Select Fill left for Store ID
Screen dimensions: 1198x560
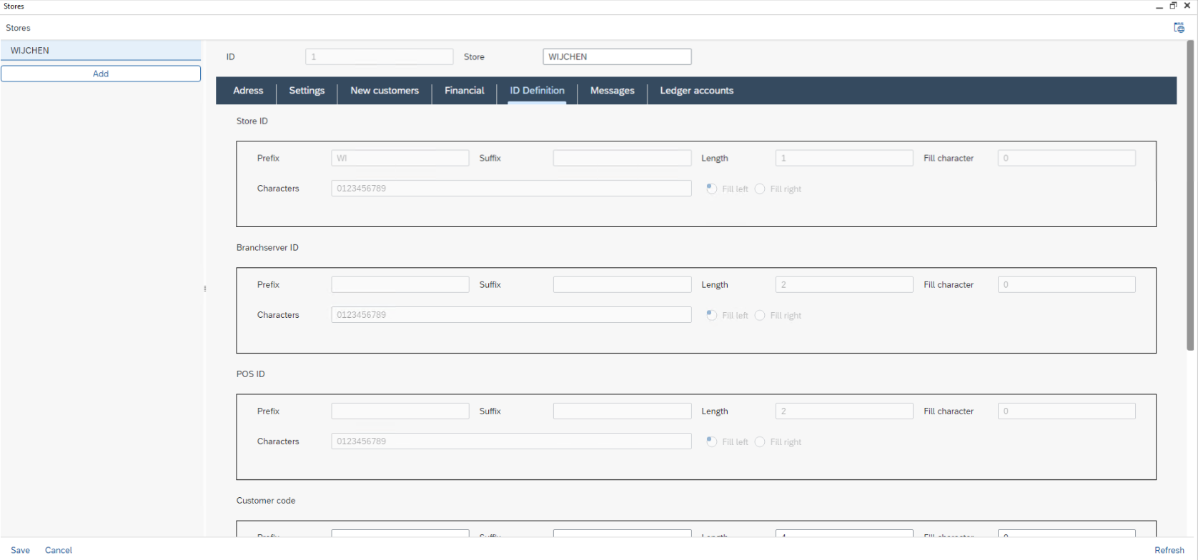[712, 189]
